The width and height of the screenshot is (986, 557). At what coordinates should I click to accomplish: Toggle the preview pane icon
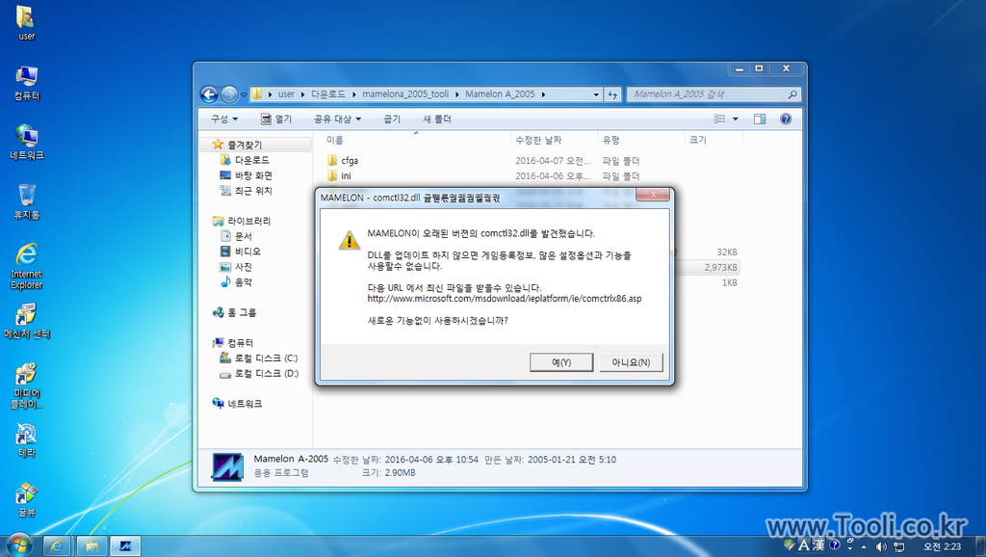click(760, 119)
